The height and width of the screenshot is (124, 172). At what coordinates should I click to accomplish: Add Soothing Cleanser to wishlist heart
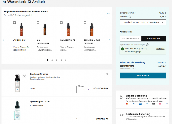click(24, 76)
